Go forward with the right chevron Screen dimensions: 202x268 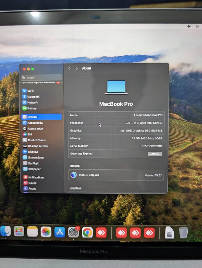(x=77, y=68)
